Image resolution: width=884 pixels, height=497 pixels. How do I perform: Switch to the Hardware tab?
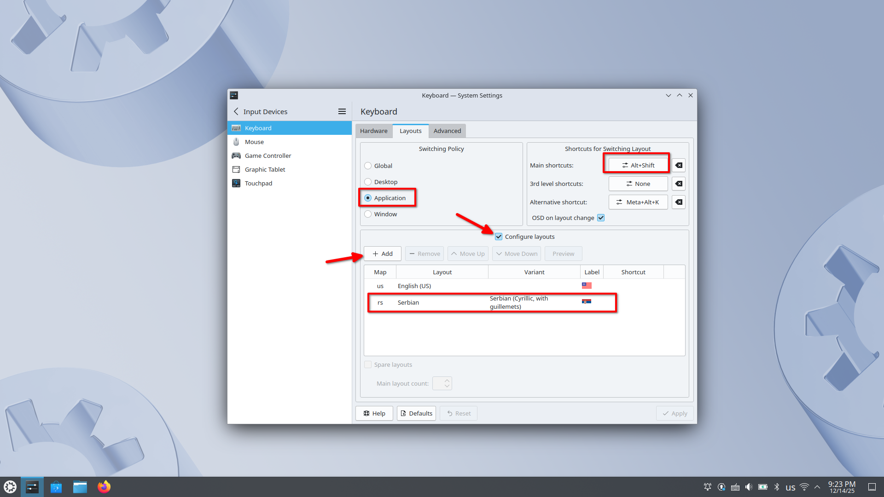(x=373, y=131)
